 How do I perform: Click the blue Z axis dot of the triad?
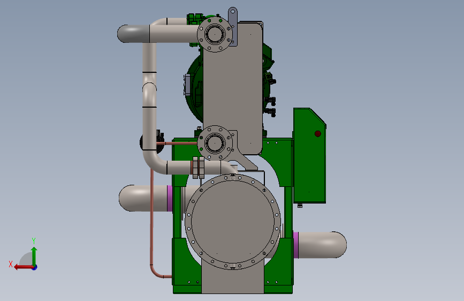[35, 267]
